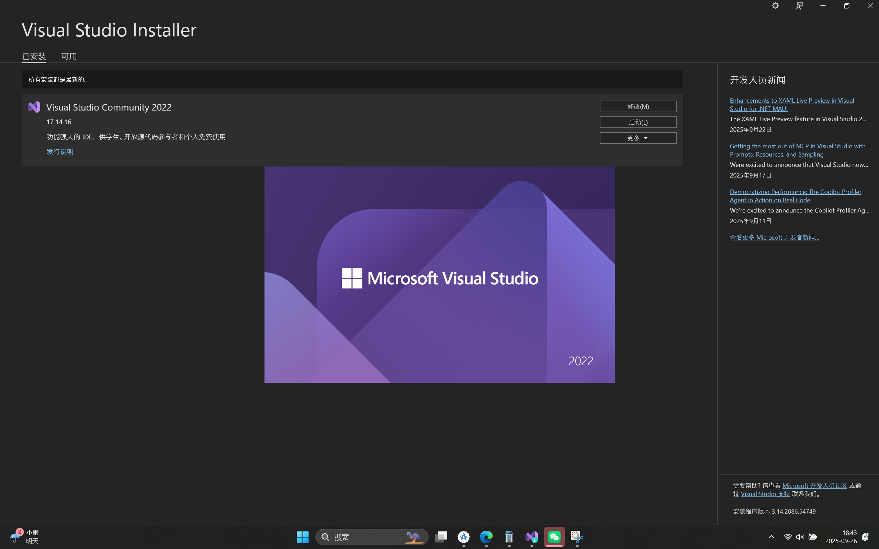Screen dimensions: 879x549
Task: Open WeChat from the taskbar
Action: coord(554,537)
